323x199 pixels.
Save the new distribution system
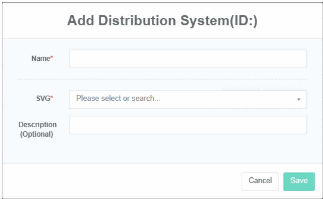pos(299,181)
